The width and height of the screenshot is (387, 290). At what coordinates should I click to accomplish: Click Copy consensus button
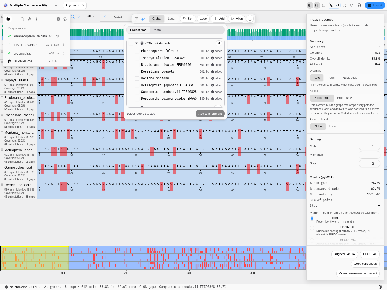(365, 264)
